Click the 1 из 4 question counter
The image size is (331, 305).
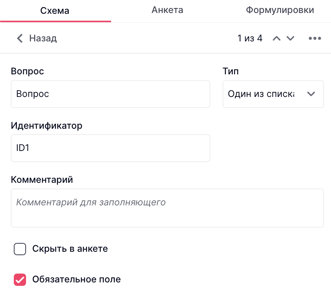250,38
